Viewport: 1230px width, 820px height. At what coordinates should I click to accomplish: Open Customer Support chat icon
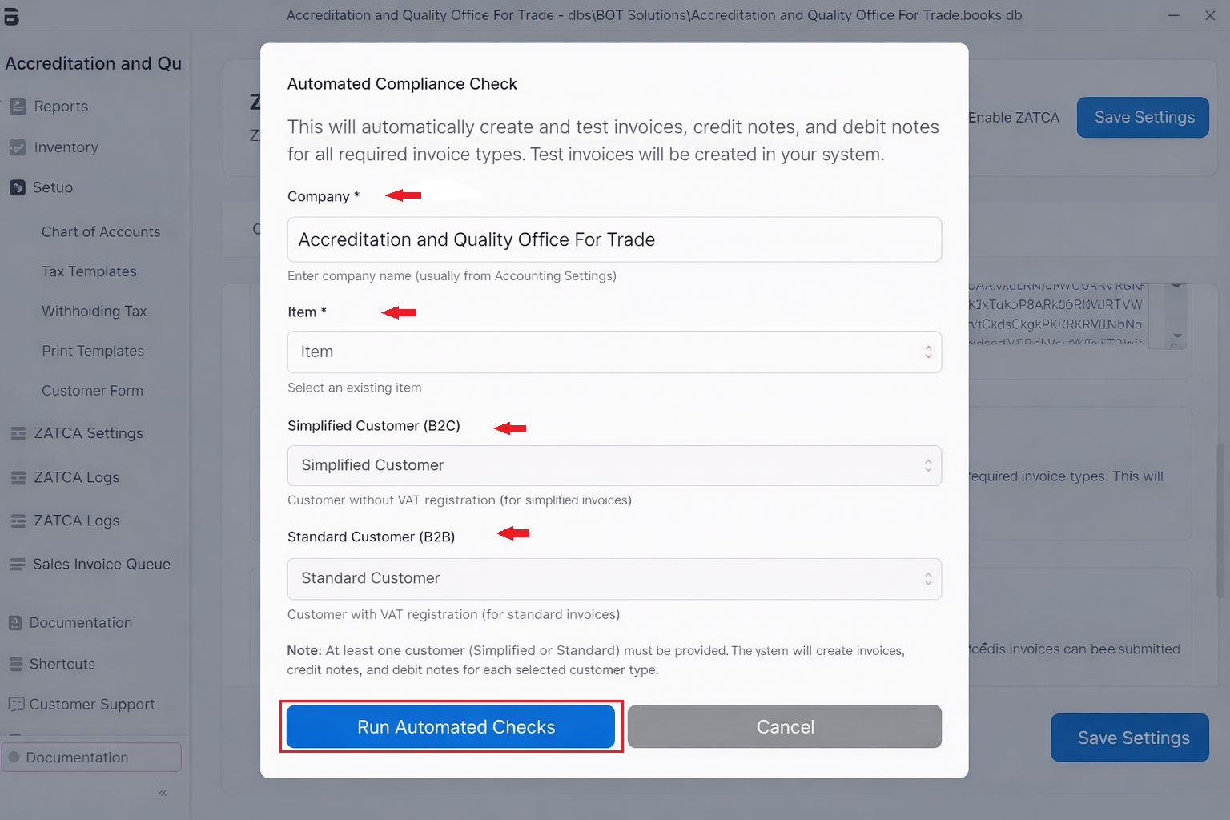pyautogui.click(x=16, y=704)
